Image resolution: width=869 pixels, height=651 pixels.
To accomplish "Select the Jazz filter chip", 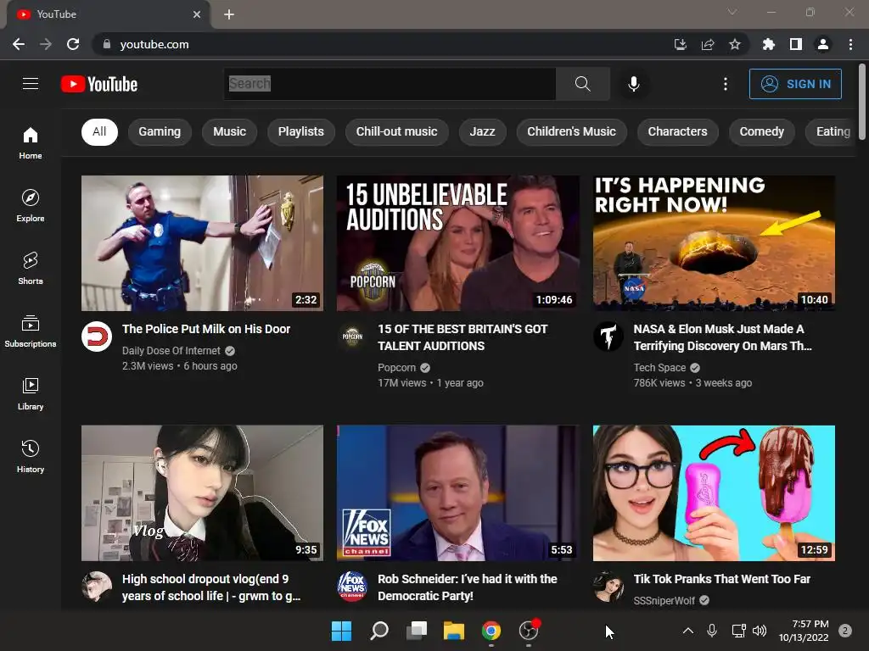I will (482, 131).
